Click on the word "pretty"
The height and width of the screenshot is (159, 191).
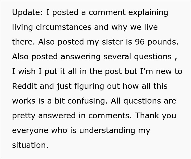click(x=24, y=116)
